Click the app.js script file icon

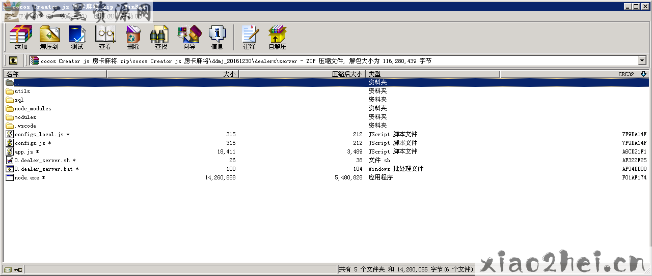point(10,151)
